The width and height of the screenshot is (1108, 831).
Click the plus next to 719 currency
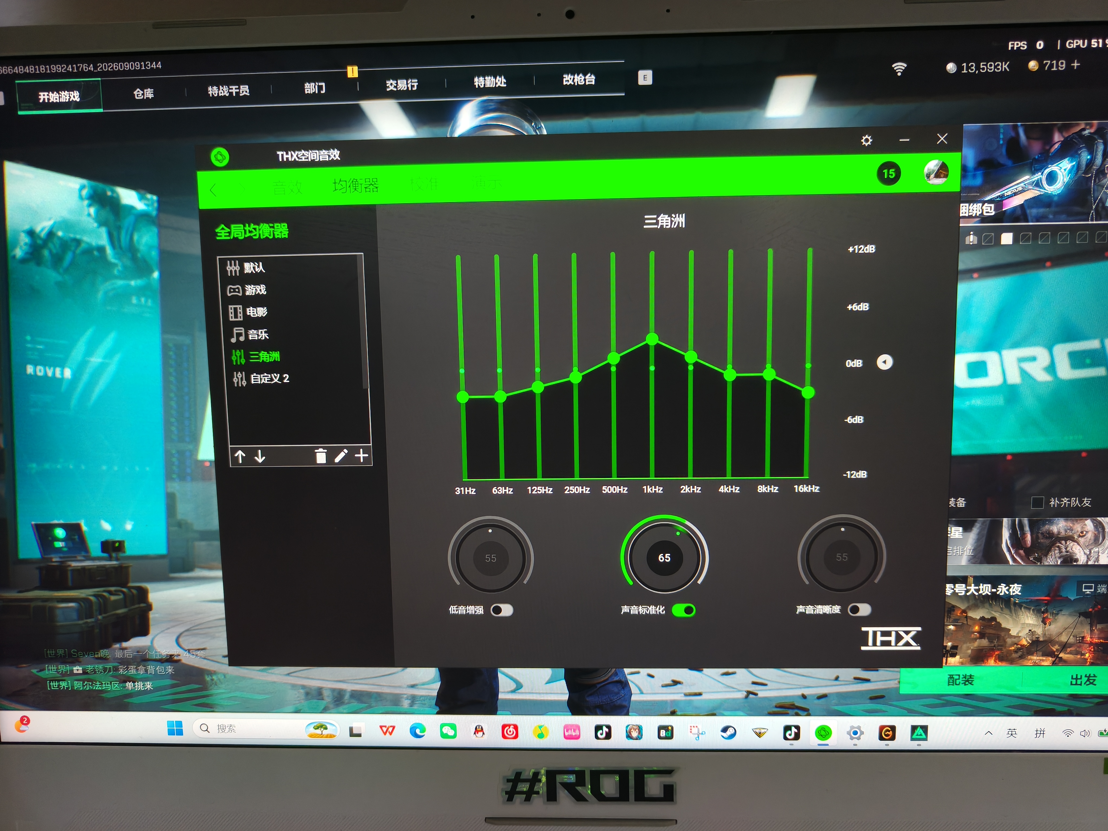click(x=1076, y=65)
